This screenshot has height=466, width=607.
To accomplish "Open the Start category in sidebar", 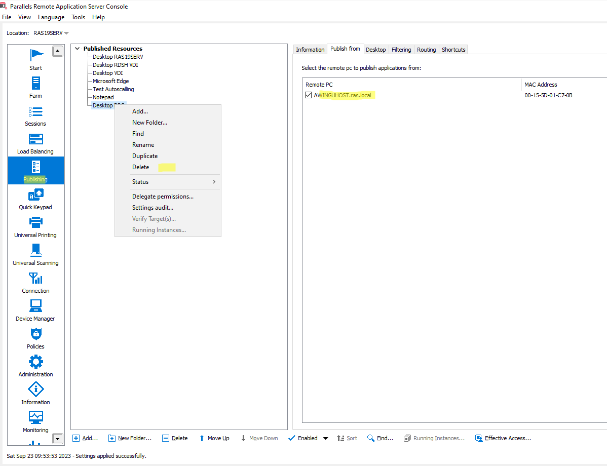I will pyautogui.click(x=35, y=60).
